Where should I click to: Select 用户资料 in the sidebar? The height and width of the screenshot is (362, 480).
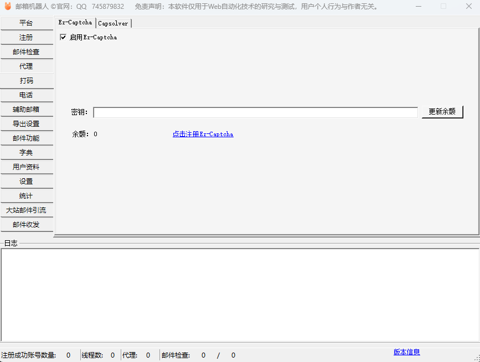(x=27, y=167)
